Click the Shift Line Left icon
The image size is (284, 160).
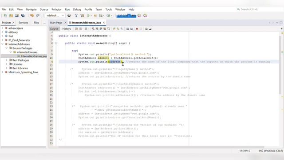pos(127,28)
